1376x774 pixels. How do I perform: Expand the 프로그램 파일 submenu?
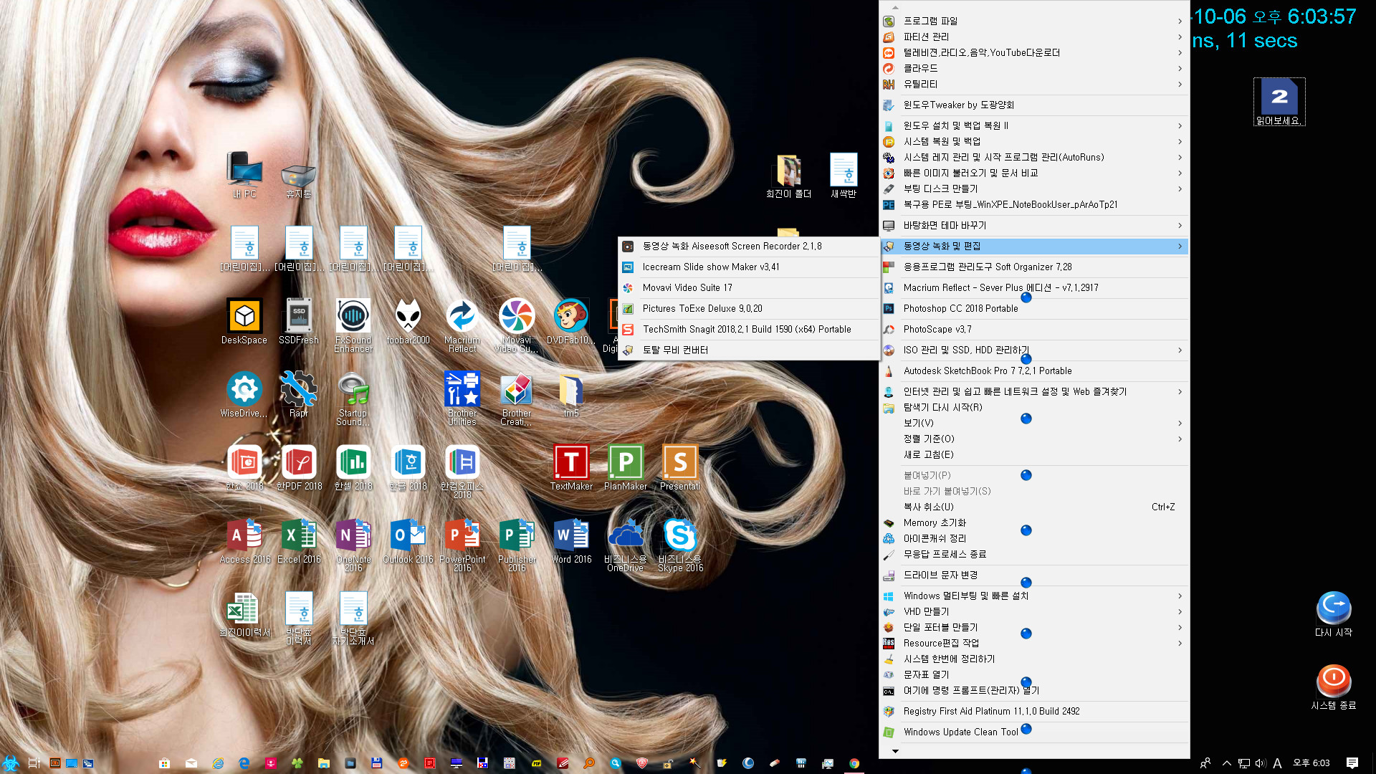coord(1034,21)
